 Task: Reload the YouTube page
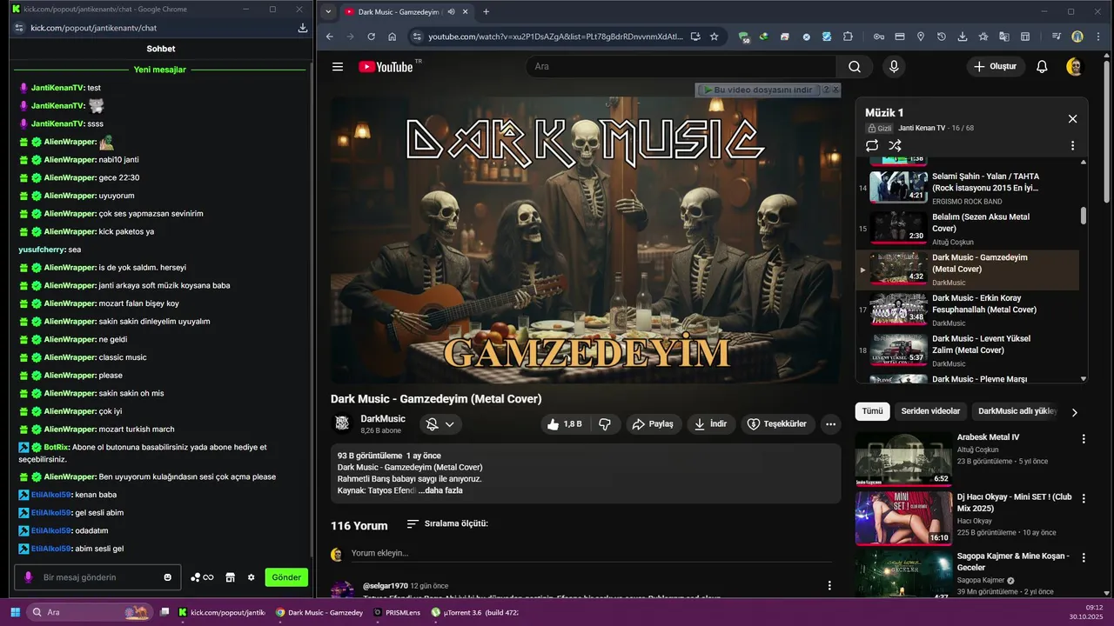point(372,37)
